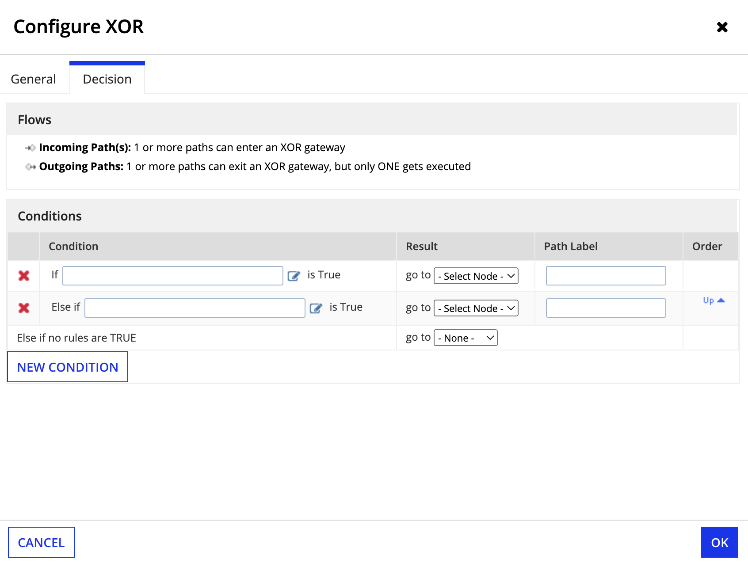
Task: Switch to the General tab
Action: pos(34,79)
